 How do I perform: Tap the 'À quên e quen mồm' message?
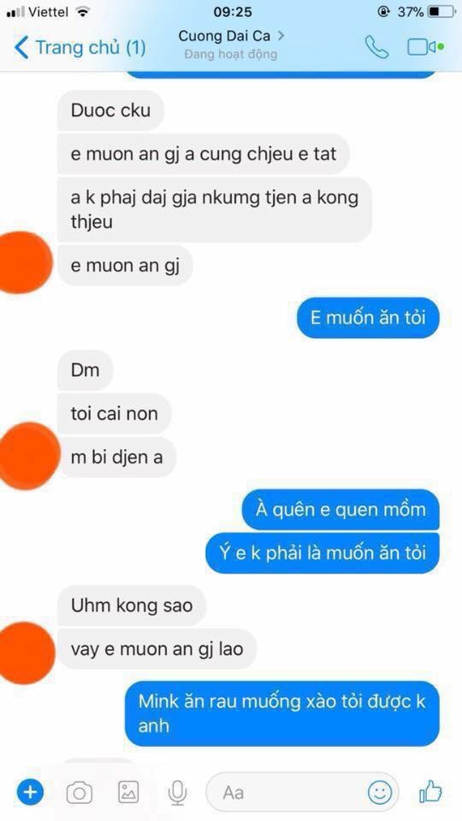click(x=341, y=510)
